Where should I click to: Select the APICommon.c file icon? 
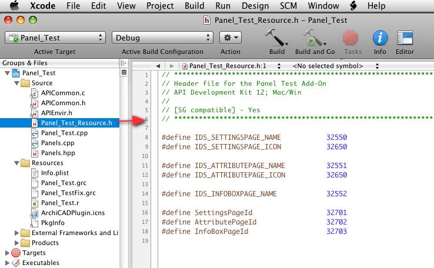[x=34, y=93]
